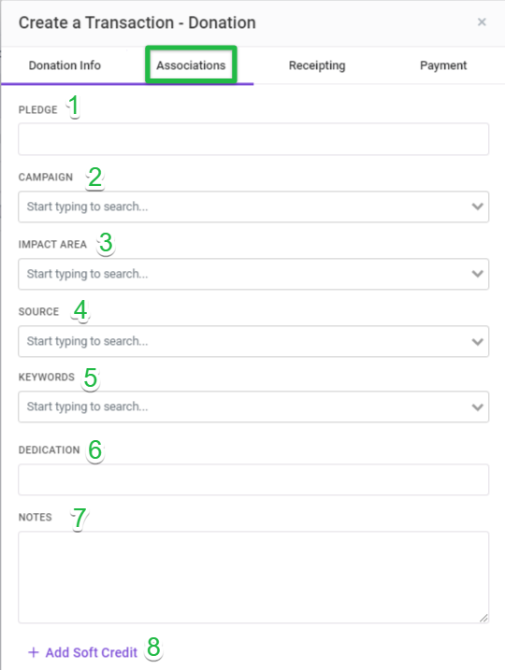
Task: Open the Keywords dropdown chevron
Action: point(477,406)
